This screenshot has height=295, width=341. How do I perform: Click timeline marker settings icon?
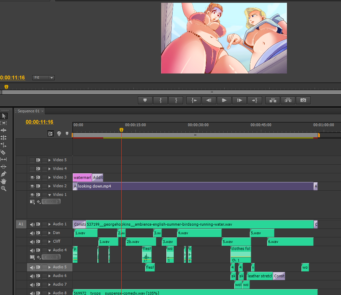click(59, 133)
